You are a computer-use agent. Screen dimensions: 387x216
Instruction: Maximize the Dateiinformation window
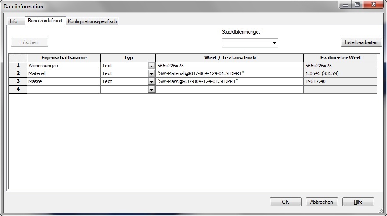(x=357, y=5)
